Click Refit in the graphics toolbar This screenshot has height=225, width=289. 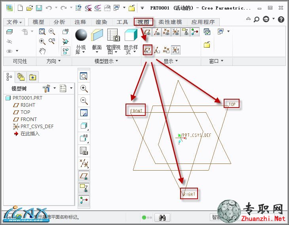coord(84,76)
